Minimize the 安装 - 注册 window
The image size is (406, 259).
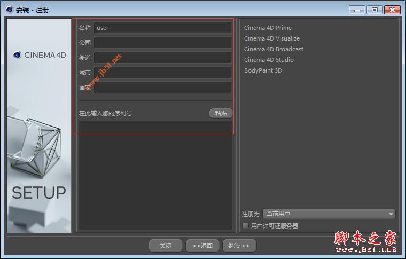(x=357, y=10)
